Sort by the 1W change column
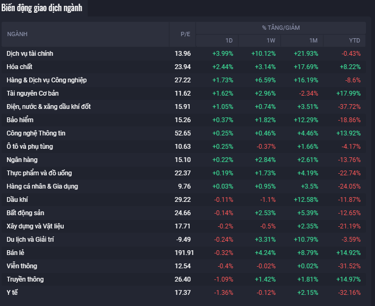This screenshot has height=306, width=375. tap(271, 41)
